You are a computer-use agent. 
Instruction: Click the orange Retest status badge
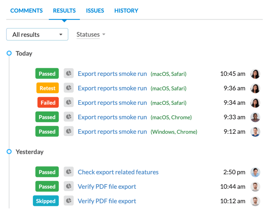click(47, 88)
